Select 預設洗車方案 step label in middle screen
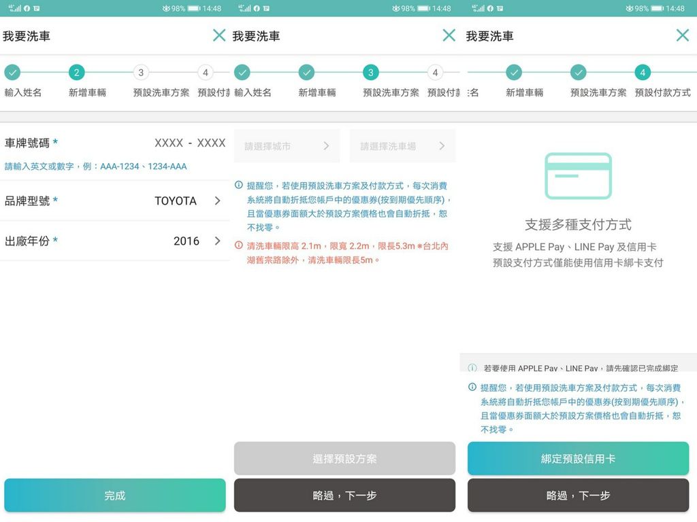Screen dimensions: 697x522 coord(391,92)
